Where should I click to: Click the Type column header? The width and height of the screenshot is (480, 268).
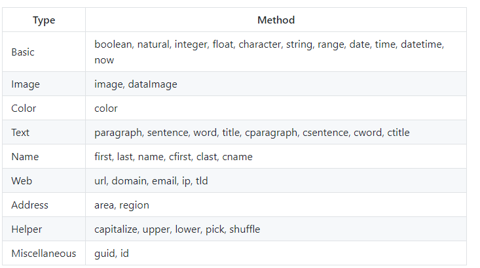[x=44, y=20]
